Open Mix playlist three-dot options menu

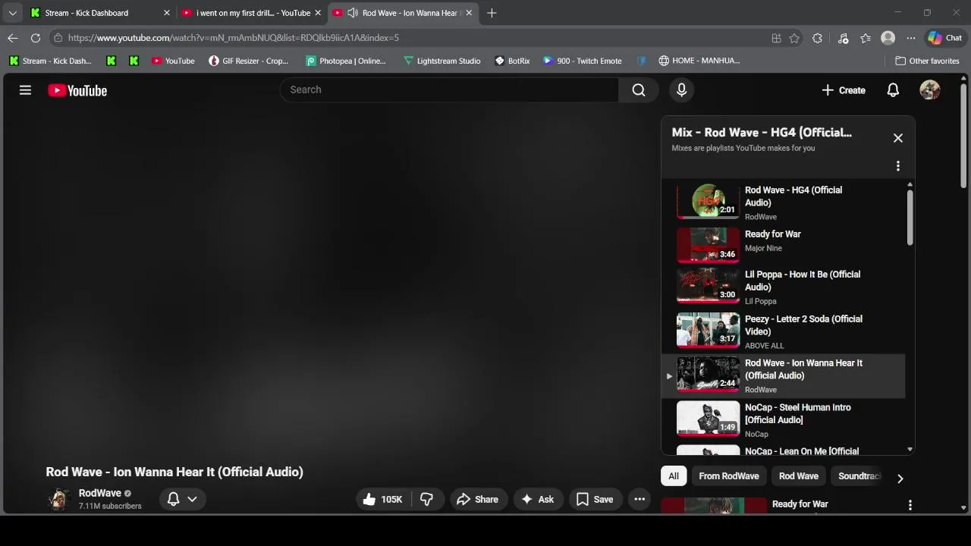[898, 166]
